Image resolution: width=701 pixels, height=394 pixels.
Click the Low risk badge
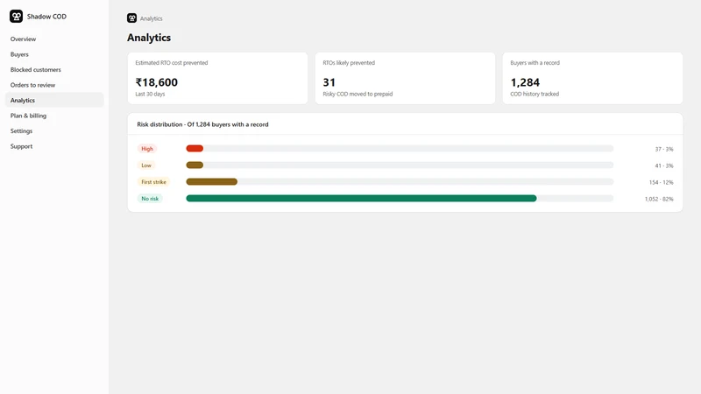[146, 165]
